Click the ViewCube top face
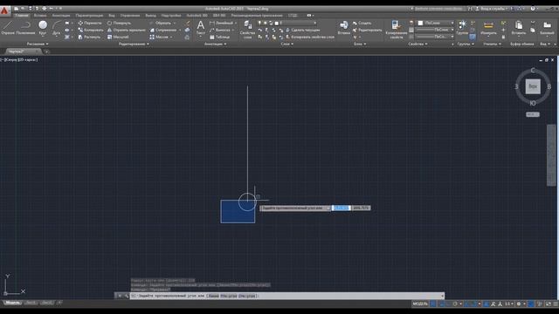559x314 pixels. point(533,86)
